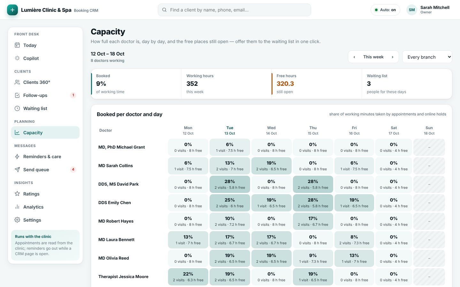The height and width of the screenshot is (287, 460).
Task: Click the Ratings star icon
Action: 17,194
